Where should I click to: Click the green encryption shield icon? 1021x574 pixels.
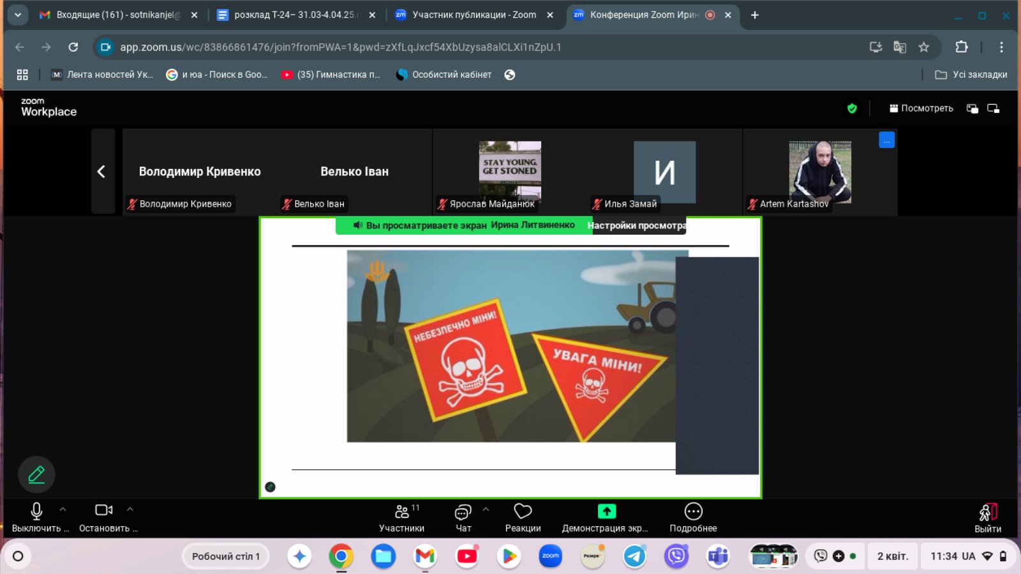click(x=852, y=108)
